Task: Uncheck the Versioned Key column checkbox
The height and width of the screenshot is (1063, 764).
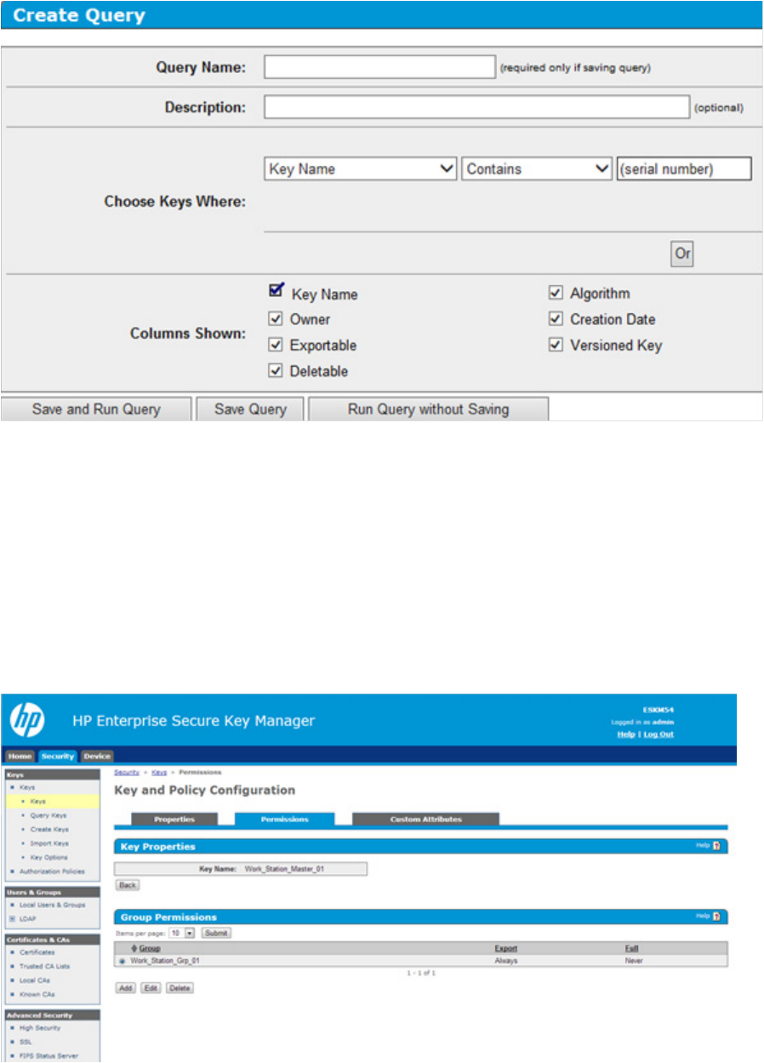Action: coord(556,345)
